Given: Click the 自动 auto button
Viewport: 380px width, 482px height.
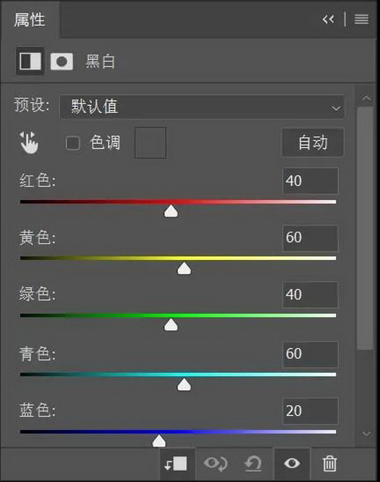Looking at the screenshot, I should click(313, 143).
